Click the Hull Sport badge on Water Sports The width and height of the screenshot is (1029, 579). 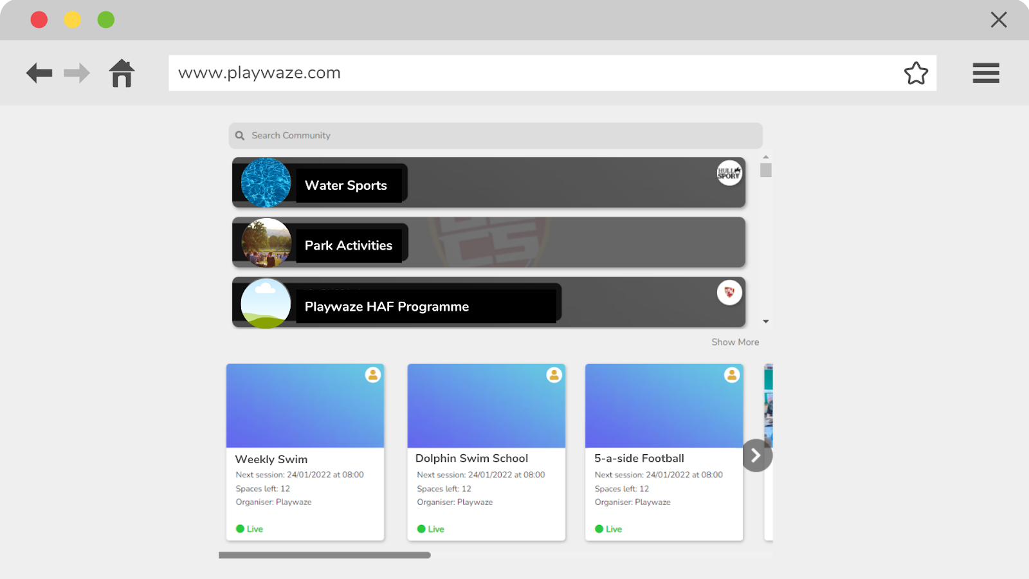click(729, 173)
